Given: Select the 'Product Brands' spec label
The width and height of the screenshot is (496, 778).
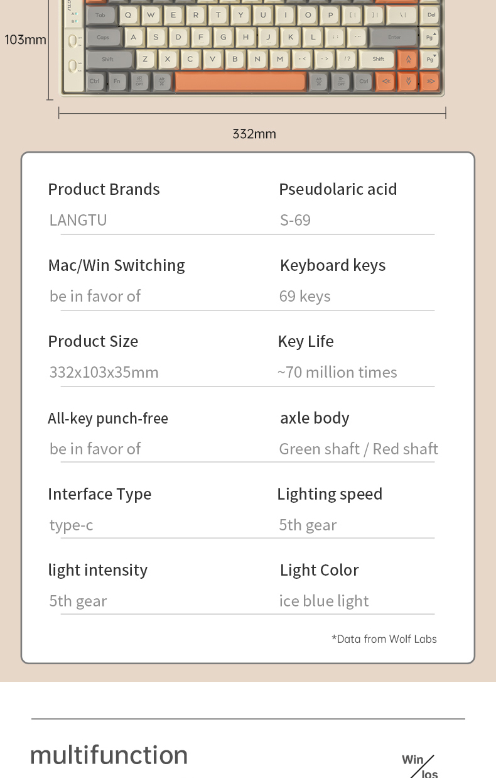Looking at the screenshot, I should 104,189.
